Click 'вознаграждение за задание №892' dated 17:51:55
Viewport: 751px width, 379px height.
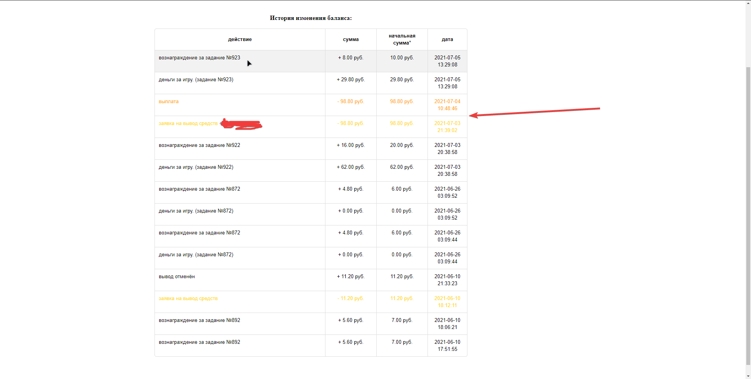[x=199, y=342]
